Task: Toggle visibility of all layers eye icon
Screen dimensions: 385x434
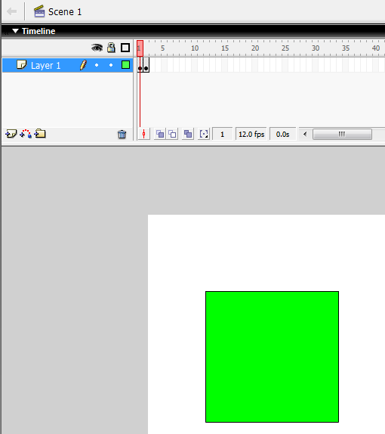Action: click(x=97, y=48)
